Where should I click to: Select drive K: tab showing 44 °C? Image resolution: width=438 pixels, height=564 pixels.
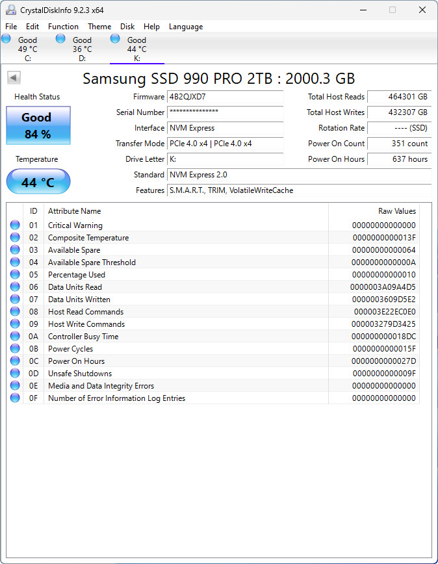click(x=137, y=49)
